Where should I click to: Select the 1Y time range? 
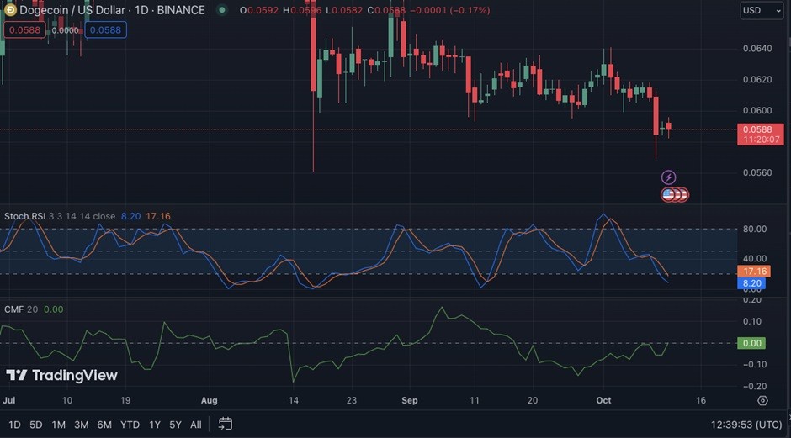pyautogui.click(x=154, y=425)
